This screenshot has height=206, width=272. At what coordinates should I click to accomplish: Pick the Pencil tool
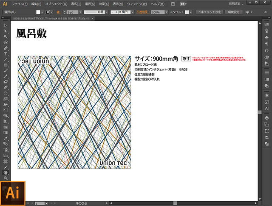coord(6,76)
